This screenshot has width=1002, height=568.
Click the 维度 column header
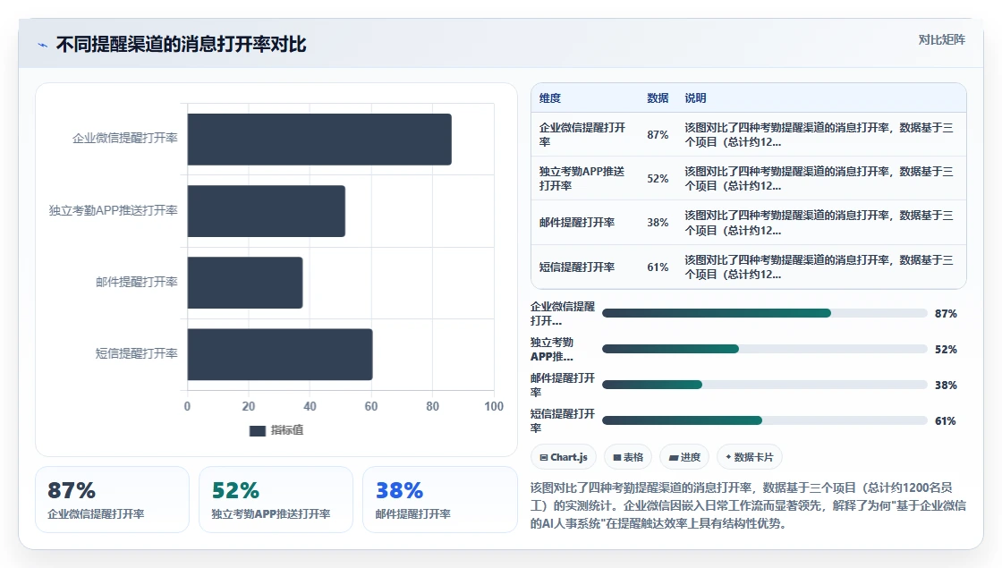[x=549, y=97]
